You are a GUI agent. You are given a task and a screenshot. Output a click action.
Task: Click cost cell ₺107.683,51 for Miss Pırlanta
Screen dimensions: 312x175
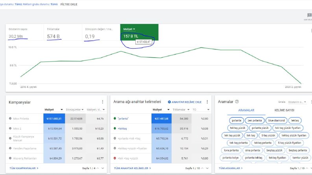[54, 118]
